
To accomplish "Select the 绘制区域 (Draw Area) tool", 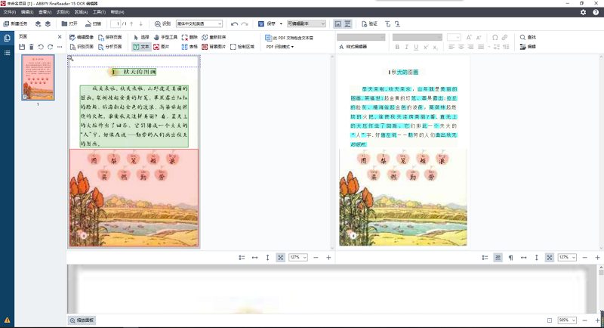I will point(242,47).
